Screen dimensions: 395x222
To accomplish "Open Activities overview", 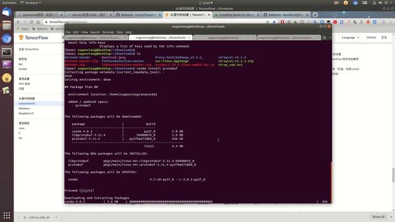I will [x=9, y=2].
